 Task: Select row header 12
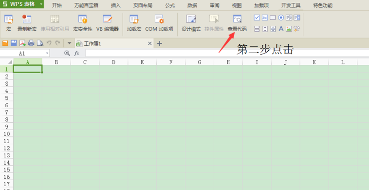coord(7,148)
